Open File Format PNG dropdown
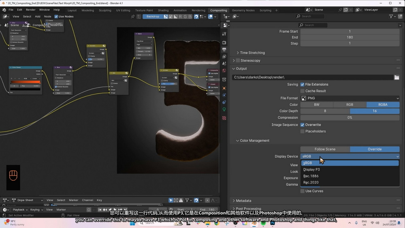 pos(350,98)
